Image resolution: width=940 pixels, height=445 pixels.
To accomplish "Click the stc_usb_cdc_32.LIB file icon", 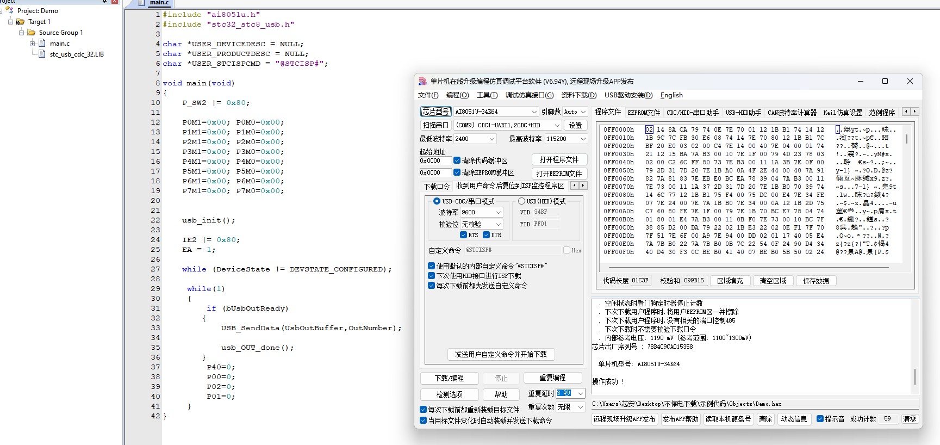I will click(x=42, y=54).
